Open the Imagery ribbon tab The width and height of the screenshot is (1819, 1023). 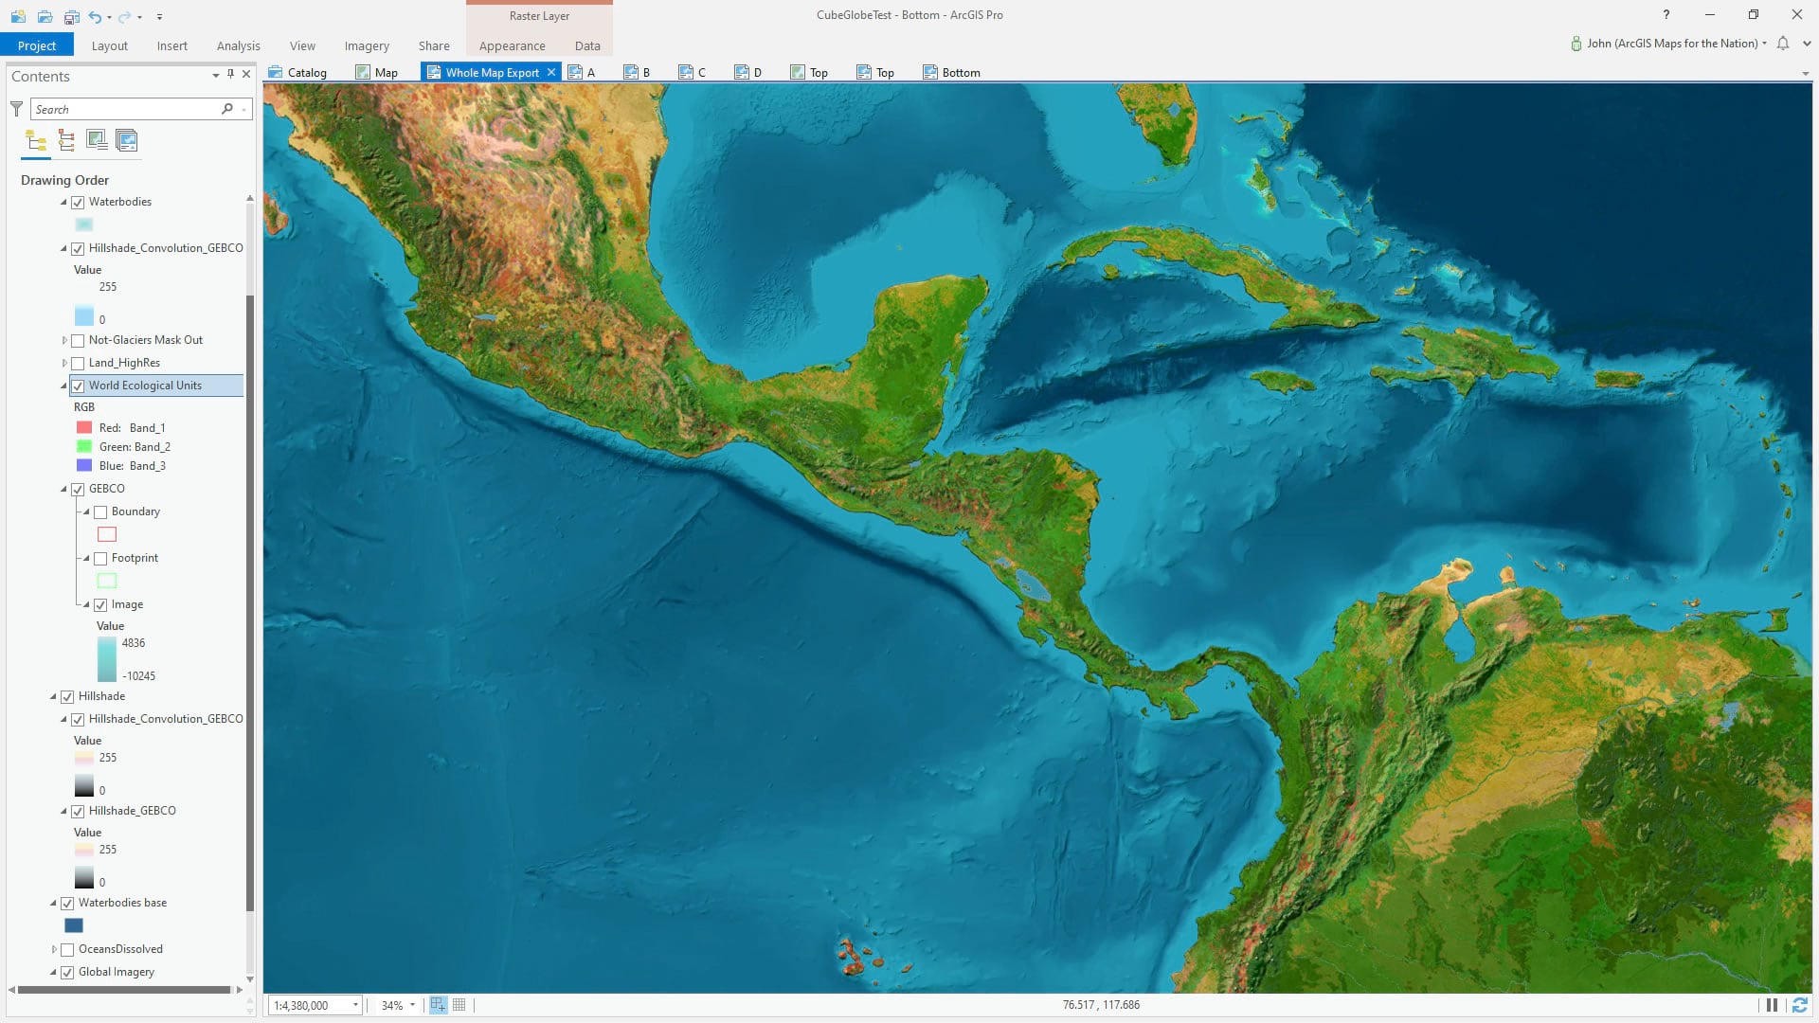(366, 45)
